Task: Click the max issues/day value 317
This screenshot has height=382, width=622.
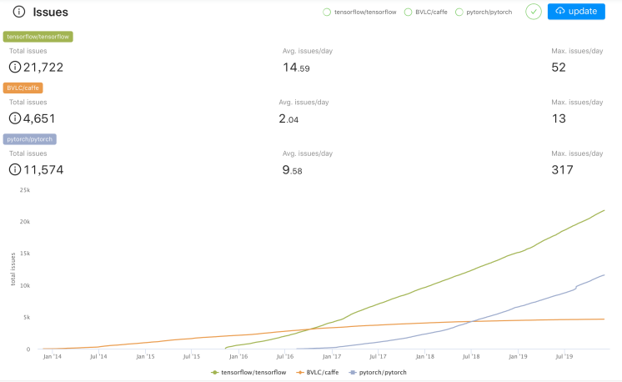Action: point(563,170)
